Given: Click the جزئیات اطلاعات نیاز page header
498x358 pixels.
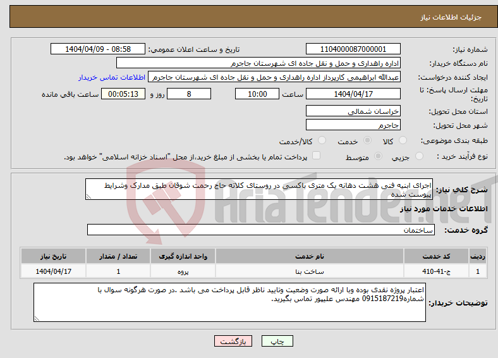Looking at the screenshot, I should [451, 17].
